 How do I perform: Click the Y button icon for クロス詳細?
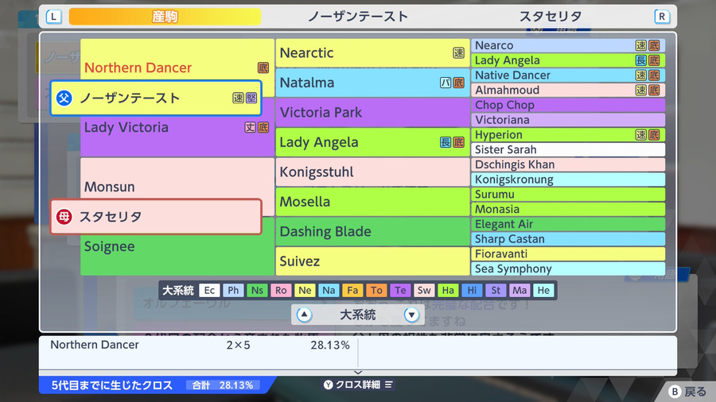(x=329, y=385)
